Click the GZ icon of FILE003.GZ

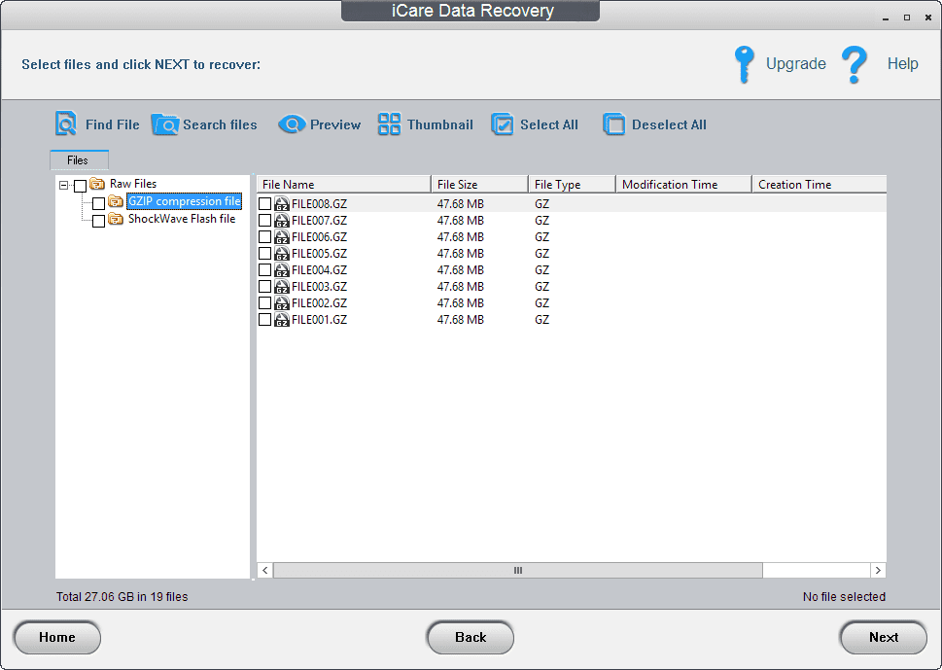coord(282,287)
